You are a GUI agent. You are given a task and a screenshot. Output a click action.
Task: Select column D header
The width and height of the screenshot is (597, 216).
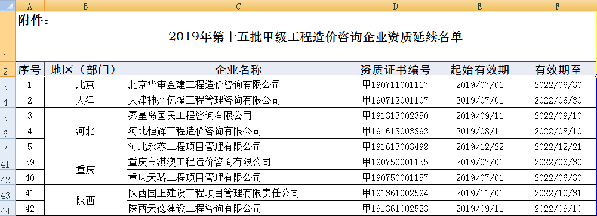(x=396, y=5)
